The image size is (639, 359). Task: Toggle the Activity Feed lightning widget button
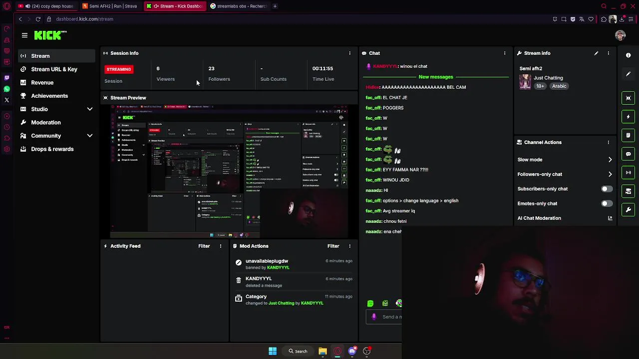tap(628, 117)
